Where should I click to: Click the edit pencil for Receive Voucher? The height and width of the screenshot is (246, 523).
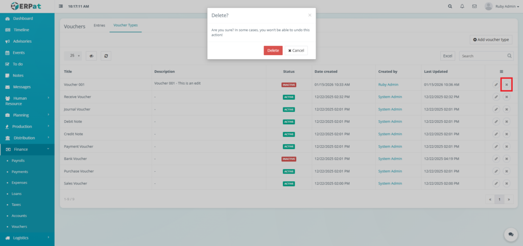496,97
